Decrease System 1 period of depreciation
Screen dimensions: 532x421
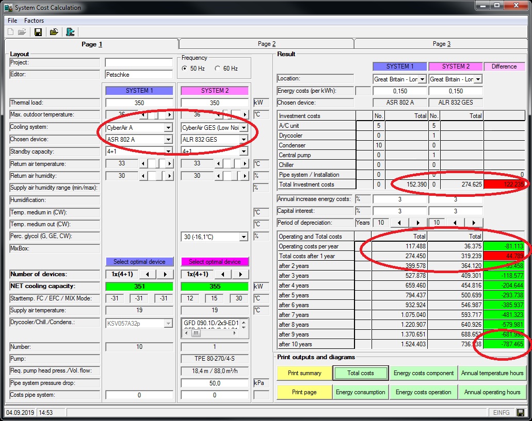(x=399, y=223)
